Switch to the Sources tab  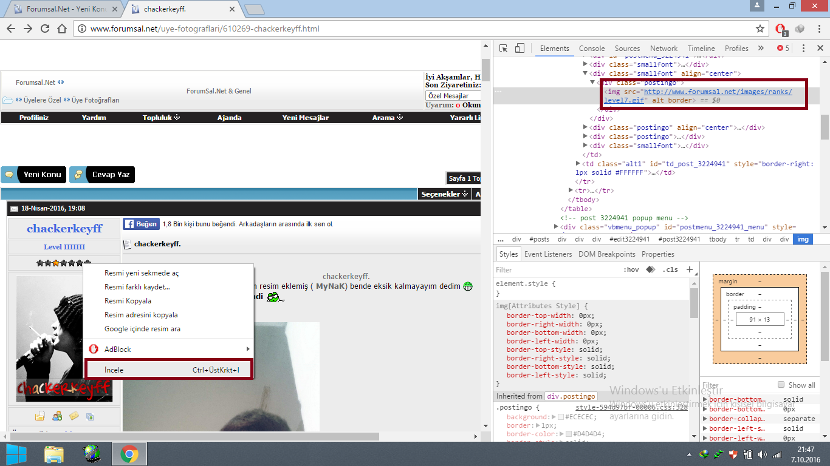(627, 49)
